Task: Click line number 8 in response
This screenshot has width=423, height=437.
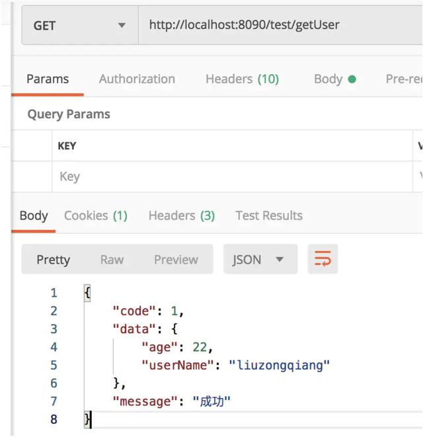Action: [x=54, y=419]
